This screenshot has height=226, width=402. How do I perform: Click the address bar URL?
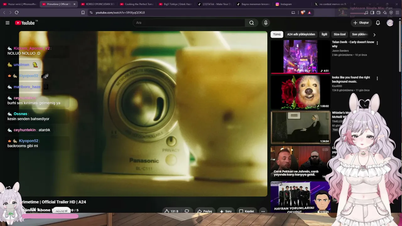pyautogui.click(x=120, y=13)
